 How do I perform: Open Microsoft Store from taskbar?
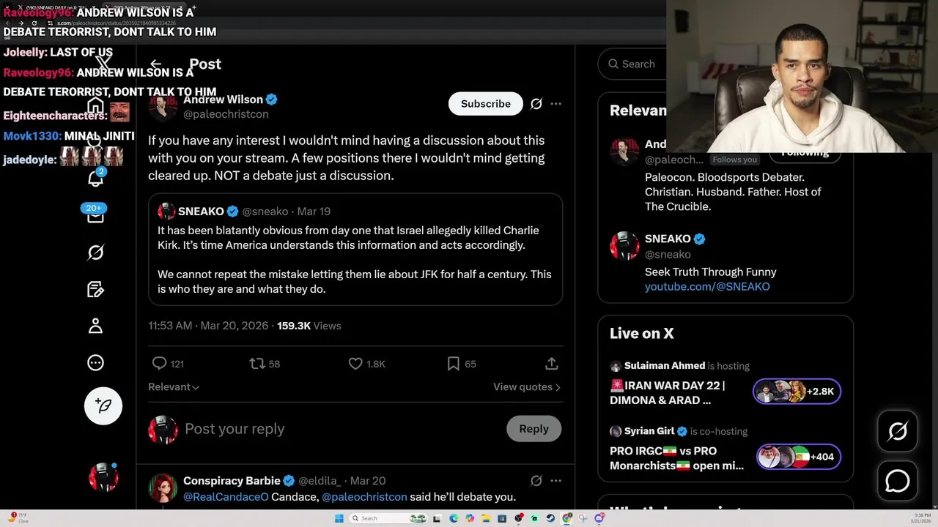point(502,518)
